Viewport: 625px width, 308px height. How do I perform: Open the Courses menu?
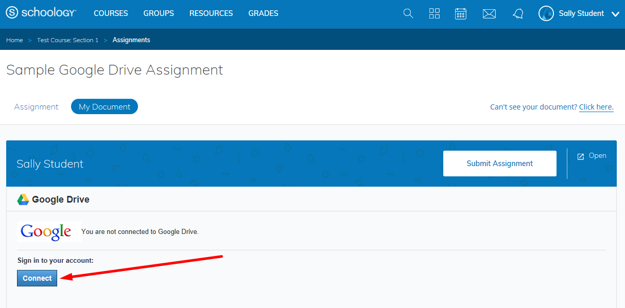(111, 13)
